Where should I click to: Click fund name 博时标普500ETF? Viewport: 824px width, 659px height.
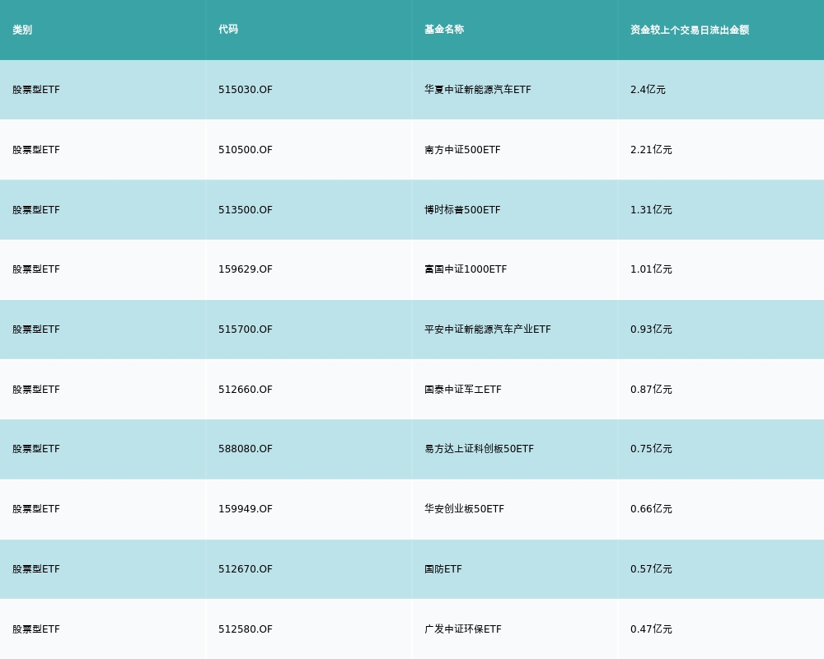tap(462, 210)
